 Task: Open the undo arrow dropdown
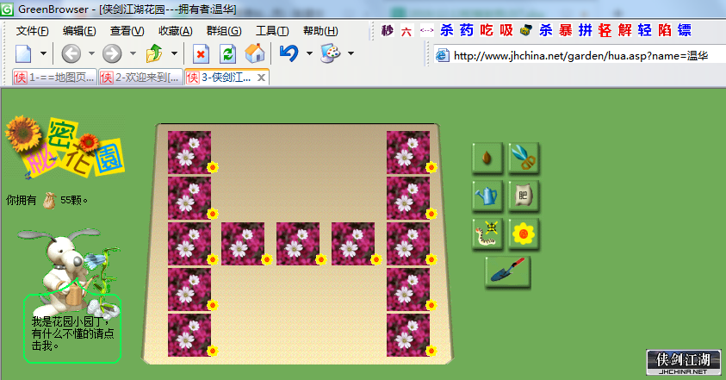tap(309, 53)
